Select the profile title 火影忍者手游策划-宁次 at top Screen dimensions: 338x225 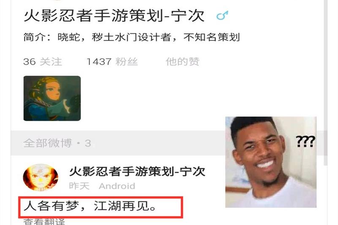114,16
